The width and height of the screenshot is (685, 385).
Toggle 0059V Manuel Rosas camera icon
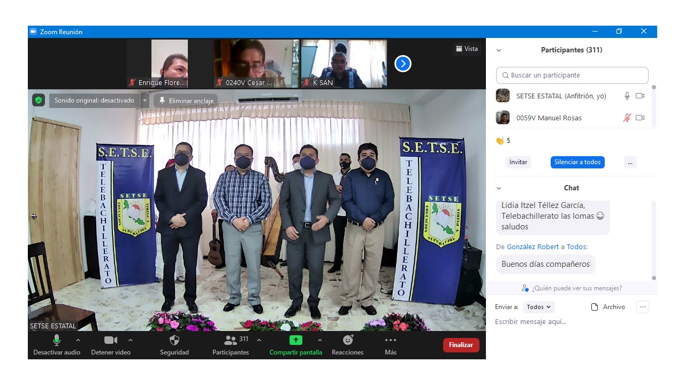coord(640,118)
